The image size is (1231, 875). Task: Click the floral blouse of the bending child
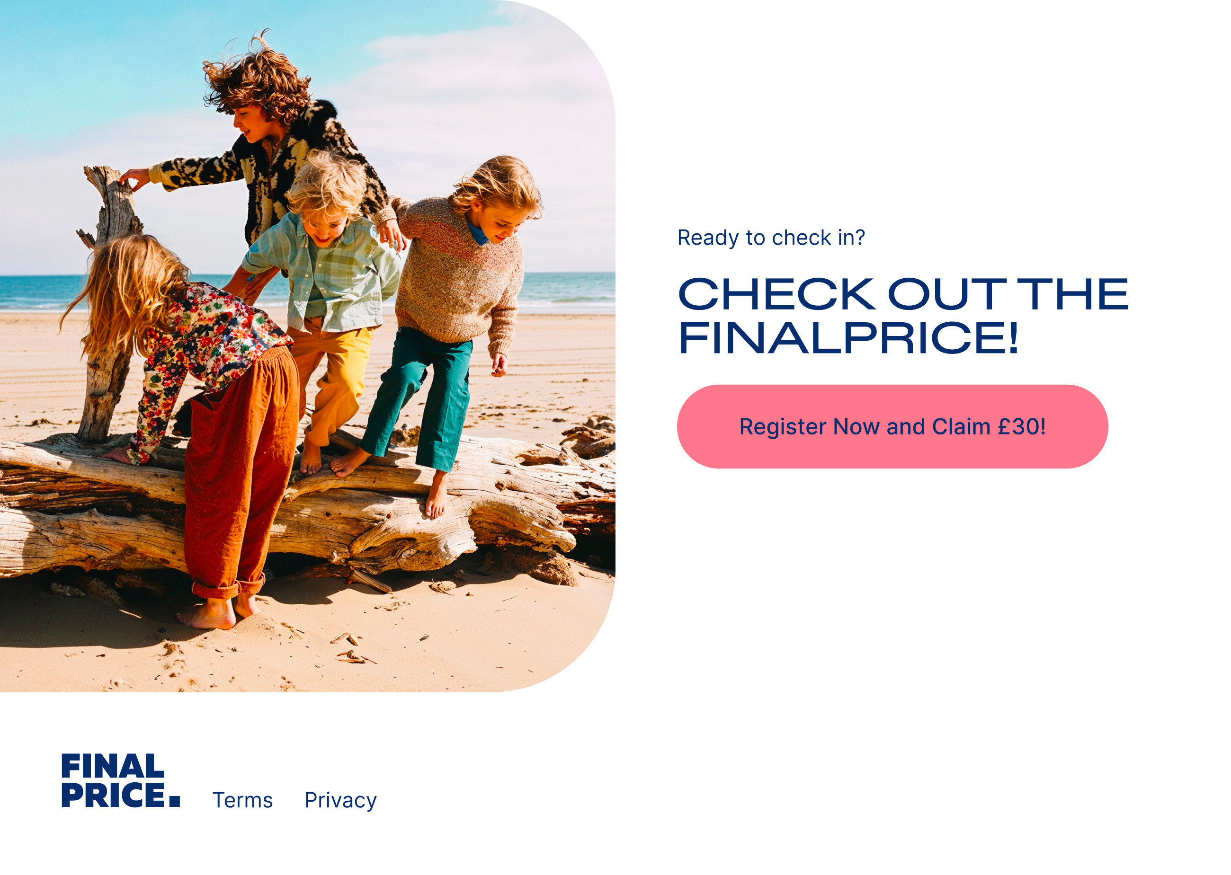215,345
